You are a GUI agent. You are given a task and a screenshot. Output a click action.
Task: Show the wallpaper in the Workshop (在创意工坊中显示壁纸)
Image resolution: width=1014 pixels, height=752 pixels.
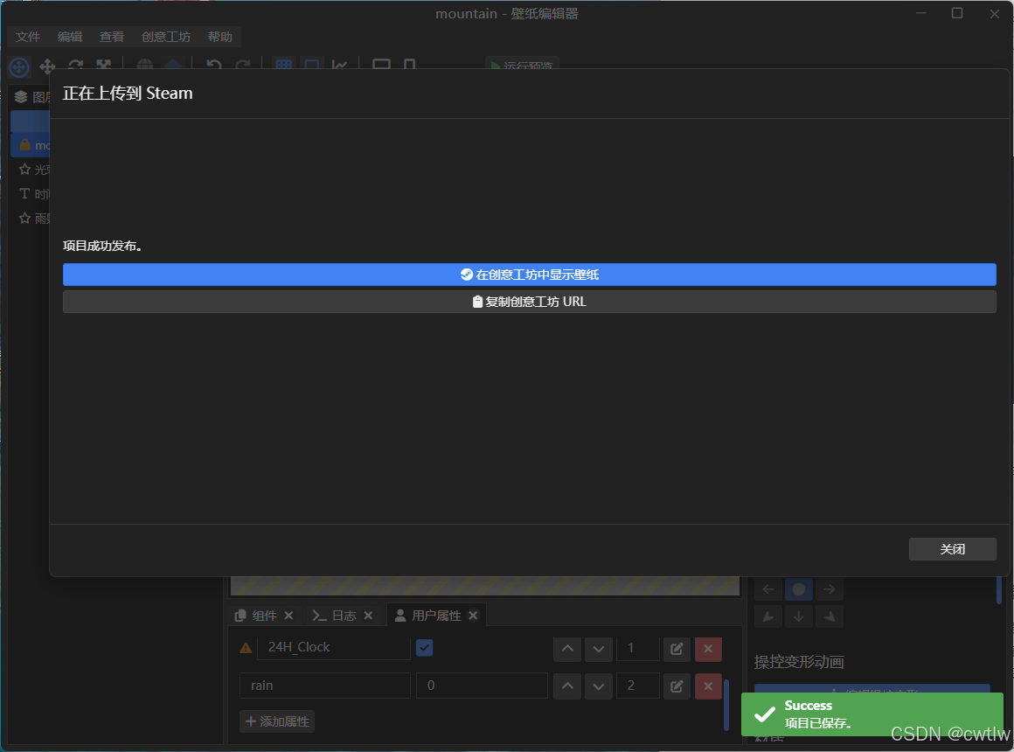click(x=529, y=275)
